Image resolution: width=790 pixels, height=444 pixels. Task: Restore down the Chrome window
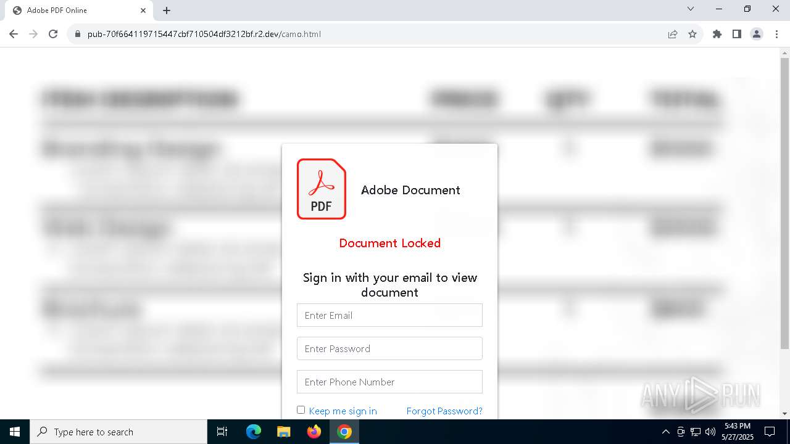pyautogui.click(x=747, y=9)
